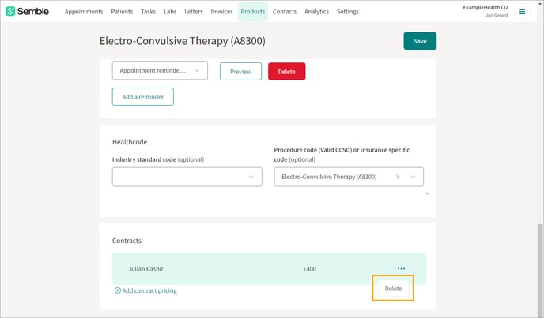The image size is (544, 318).
Task: Click the Add contract pricing link
Action: click(x=149, y=290)
